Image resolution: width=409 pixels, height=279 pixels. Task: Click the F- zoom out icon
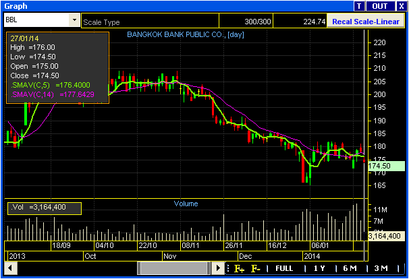click(x=255, y=268)
